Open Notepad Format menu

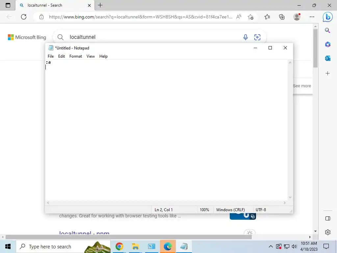(x=76, y=56)
